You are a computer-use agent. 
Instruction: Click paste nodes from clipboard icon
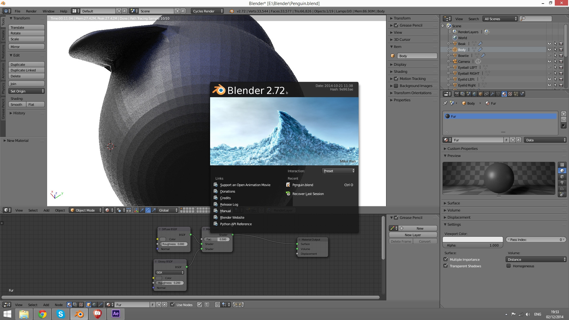click(241, 305)
